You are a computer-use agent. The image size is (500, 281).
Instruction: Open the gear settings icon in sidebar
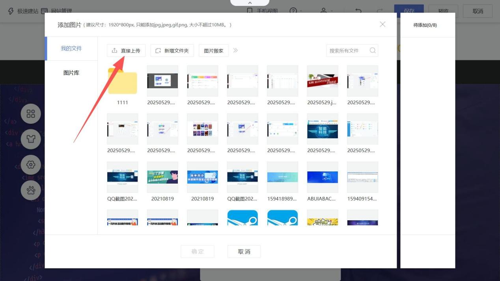point(31,164)
